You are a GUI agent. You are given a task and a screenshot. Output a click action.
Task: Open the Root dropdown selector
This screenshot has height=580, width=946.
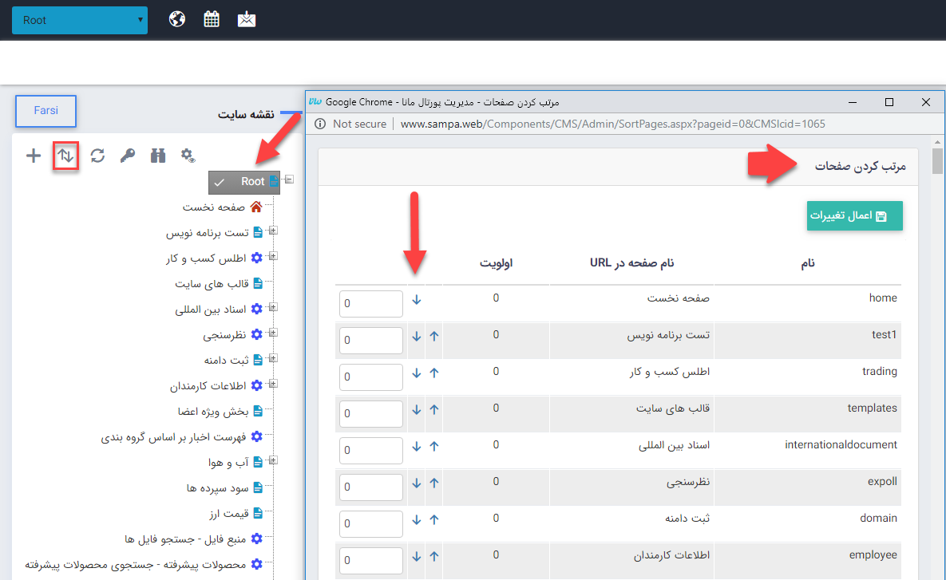pos(80,20)
